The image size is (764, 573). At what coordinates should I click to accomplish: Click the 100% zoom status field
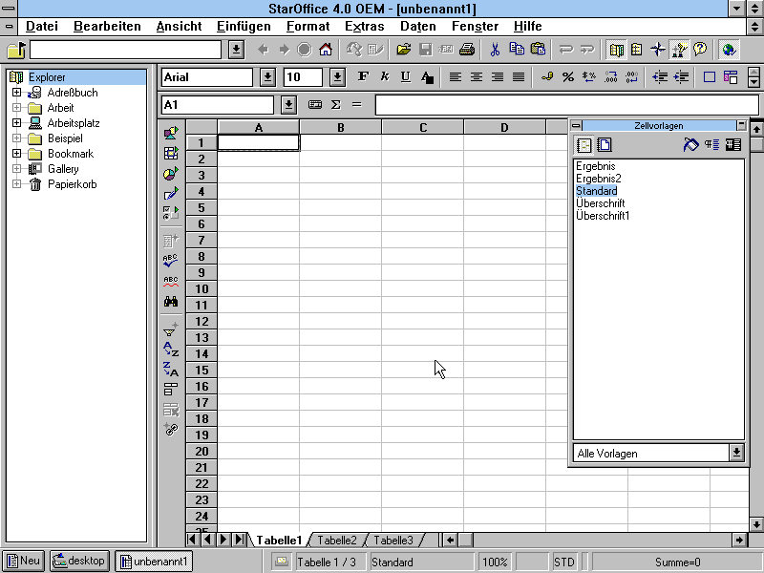point(495,562)
